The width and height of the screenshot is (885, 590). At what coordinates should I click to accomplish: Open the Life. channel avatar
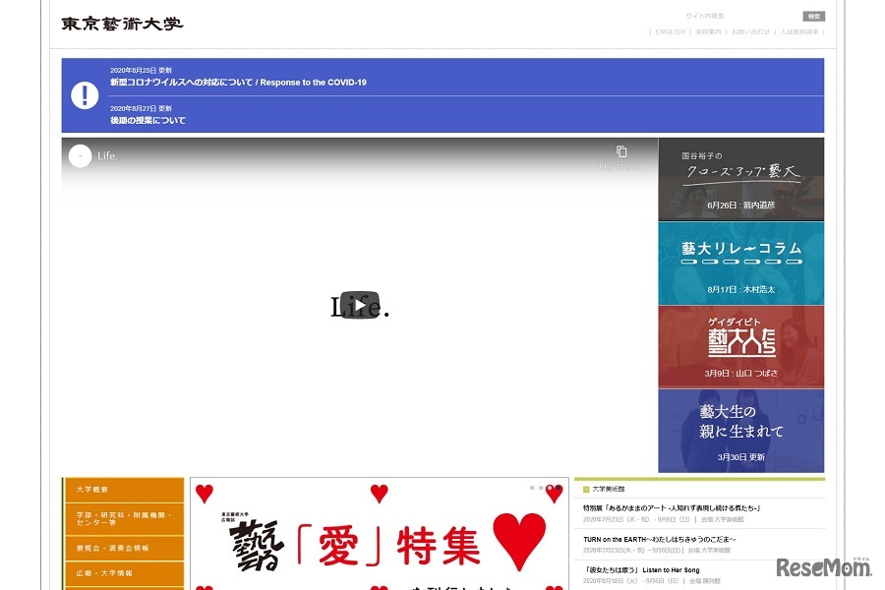click(81, 155)
